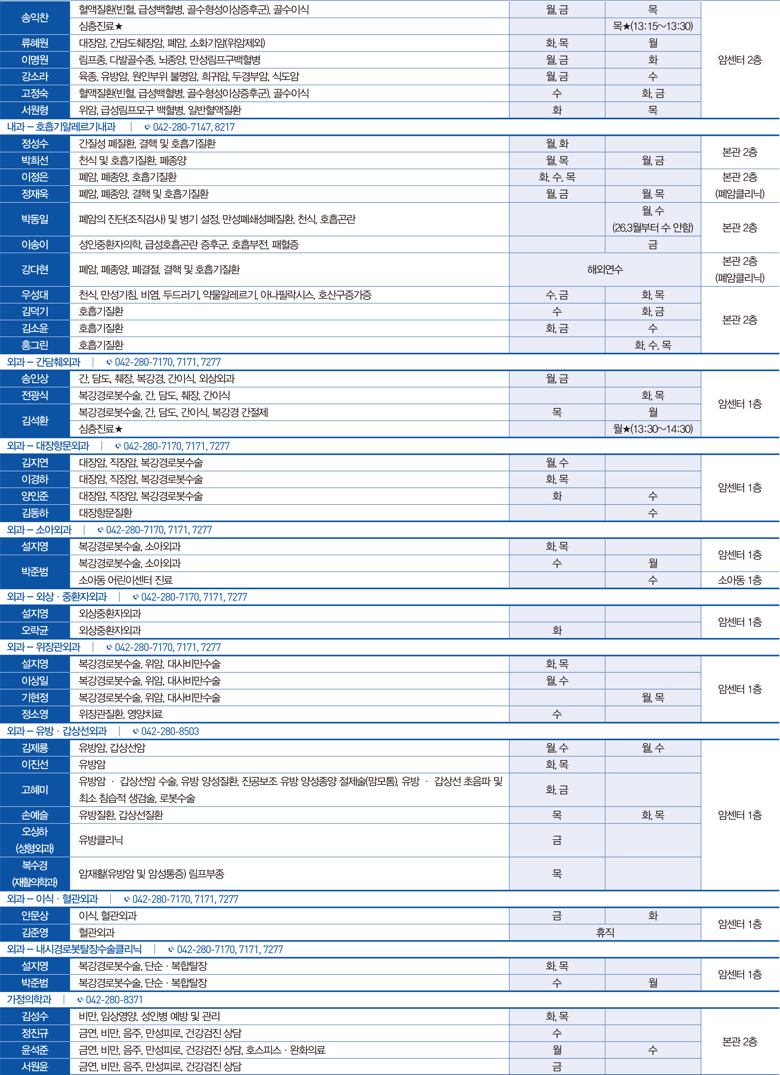Click phone icon beside 호흡기알레르기내과 number
Viewport: 780px width, 1075px height.
point(148,127)
